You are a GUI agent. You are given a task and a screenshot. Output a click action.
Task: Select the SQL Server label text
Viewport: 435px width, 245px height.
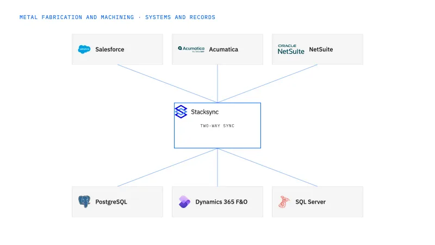(x=310, y=202)
